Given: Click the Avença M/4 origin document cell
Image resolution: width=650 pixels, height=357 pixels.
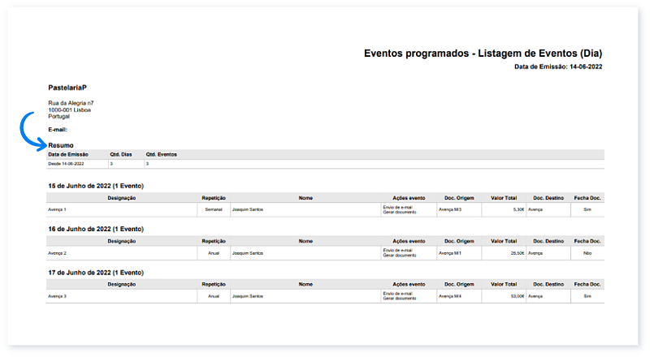Looking at the screenshot, I should click(450, 296).
